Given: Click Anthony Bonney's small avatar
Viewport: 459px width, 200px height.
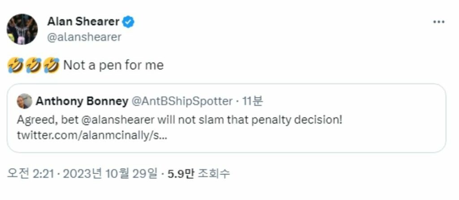Looking at the screenshot, I should point(24,101).
